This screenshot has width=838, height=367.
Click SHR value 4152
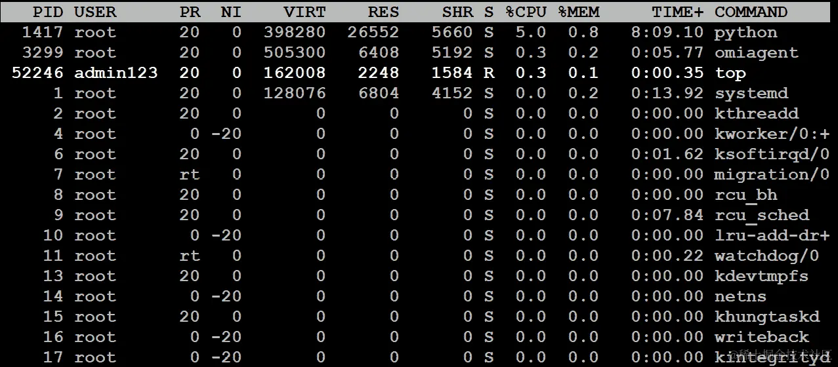click(452, 94)
